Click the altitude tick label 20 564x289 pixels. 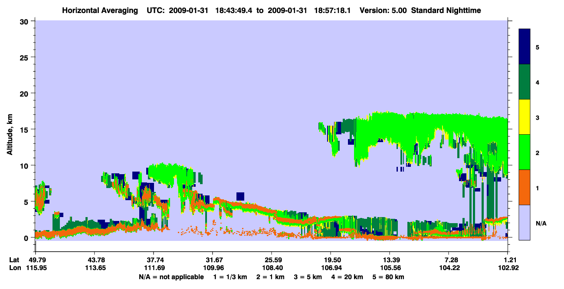pos(25,93)
